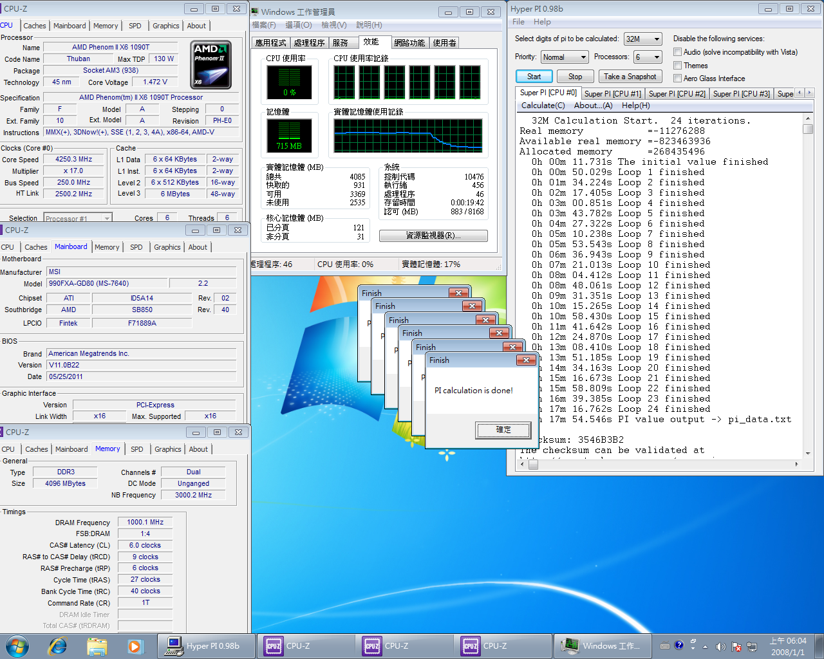Select Super PI [CPU #1] tab
This screenshot has width=824, height=659.
point(612,94)
